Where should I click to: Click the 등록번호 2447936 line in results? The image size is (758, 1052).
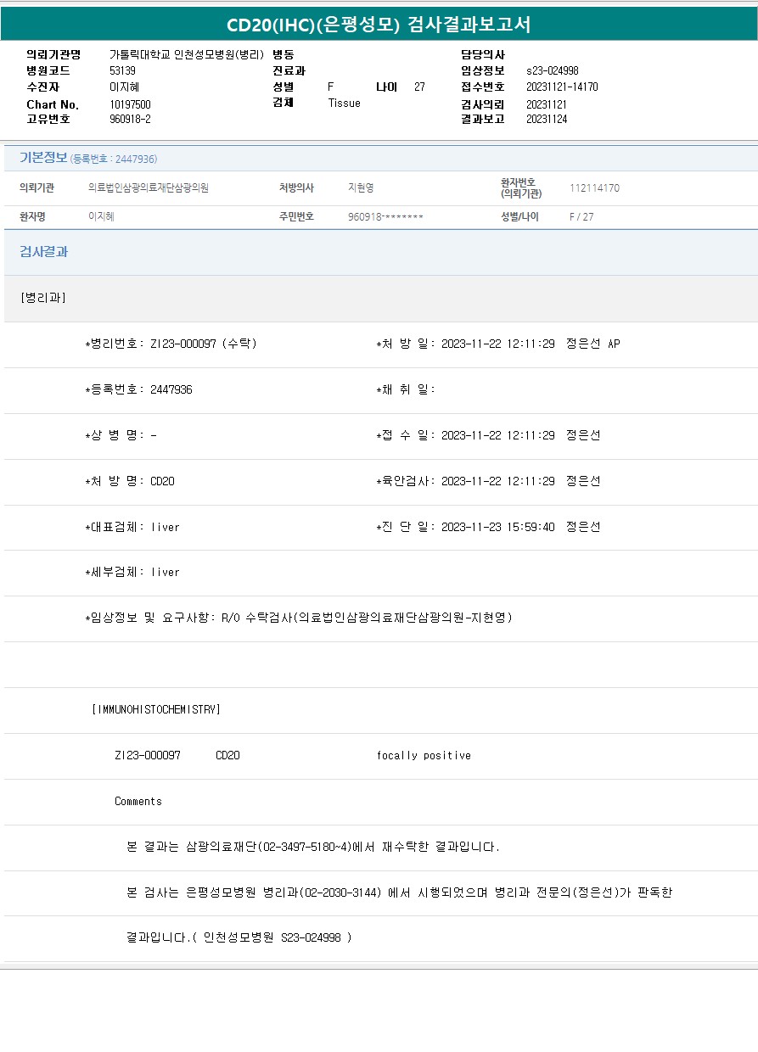(x=139, y=389)
